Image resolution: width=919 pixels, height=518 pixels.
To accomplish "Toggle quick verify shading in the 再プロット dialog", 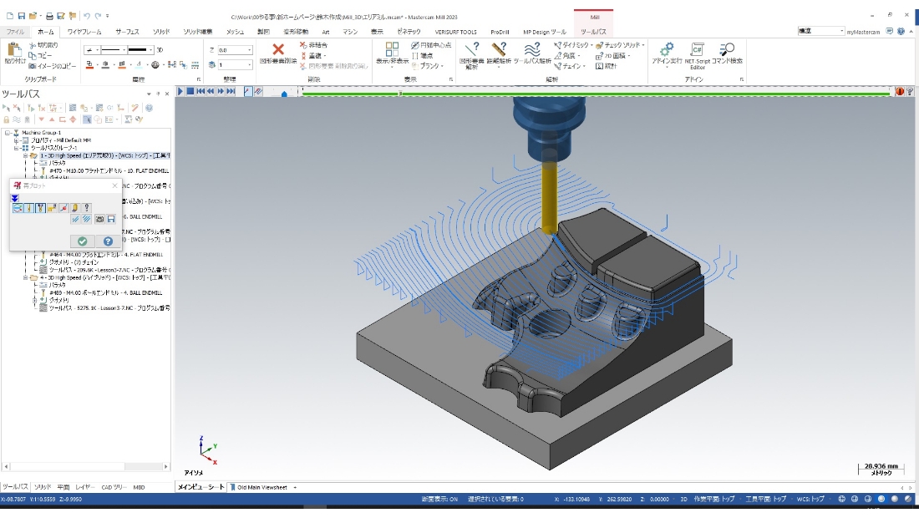I will [75, 208].
